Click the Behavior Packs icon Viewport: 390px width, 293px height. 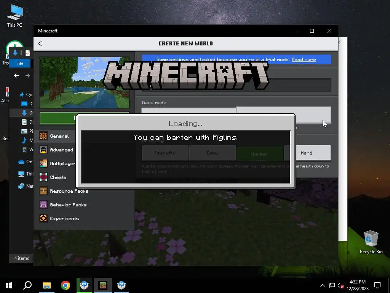pos(43,204)
